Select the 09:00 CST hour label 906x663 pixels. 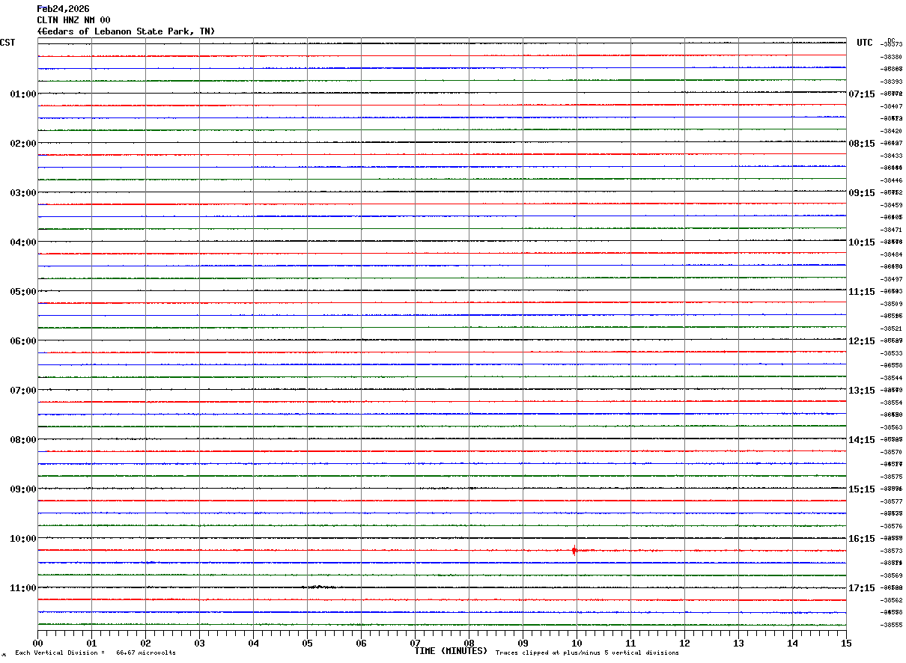[23, 489]
